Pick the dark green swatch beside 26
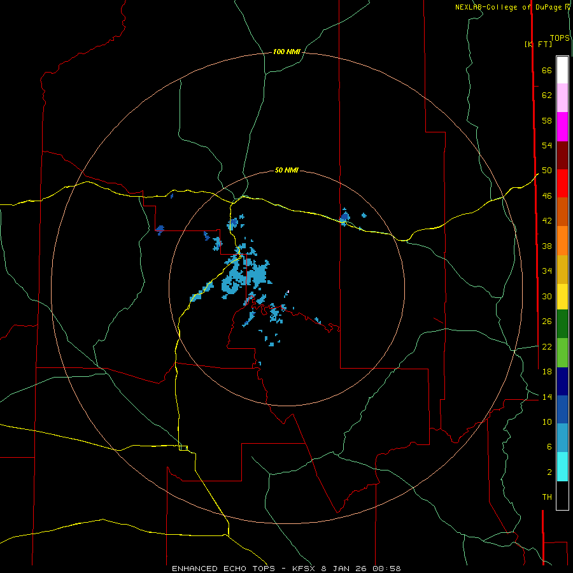The image size is (573, 573). tap(562, 324)
